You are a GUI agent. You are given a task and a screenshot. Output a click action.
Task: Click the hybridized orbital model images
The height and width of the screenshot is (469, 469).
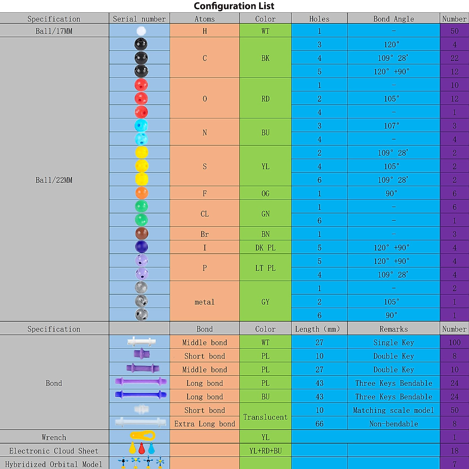coord(141,463)
